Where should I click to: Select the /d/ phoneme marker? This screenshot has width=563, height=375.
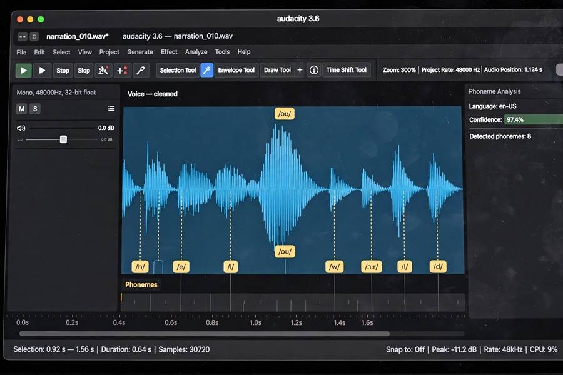[x=438, y=267]
